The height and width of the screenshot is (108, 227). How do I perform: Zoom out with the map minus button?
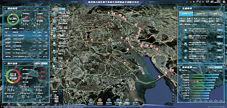pyautogui.click(x=173, y=102)
